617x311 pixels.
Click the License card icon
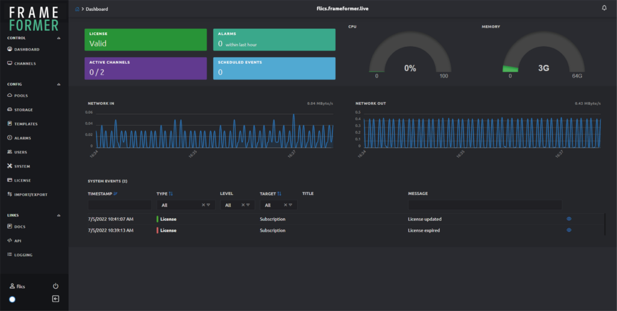tap(10, 180)
